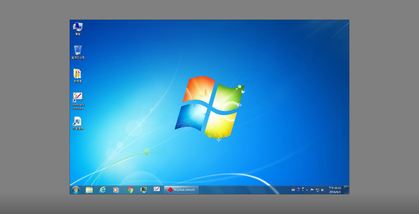419x214 pixels.
Task: Launch Google Chrome from the taskbar
Action: click(x=130, y=190)
